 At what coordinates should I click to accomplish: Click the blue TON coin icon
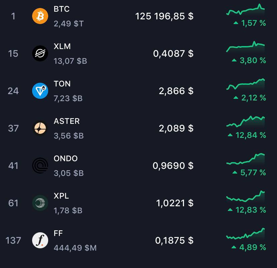[40, 91]
